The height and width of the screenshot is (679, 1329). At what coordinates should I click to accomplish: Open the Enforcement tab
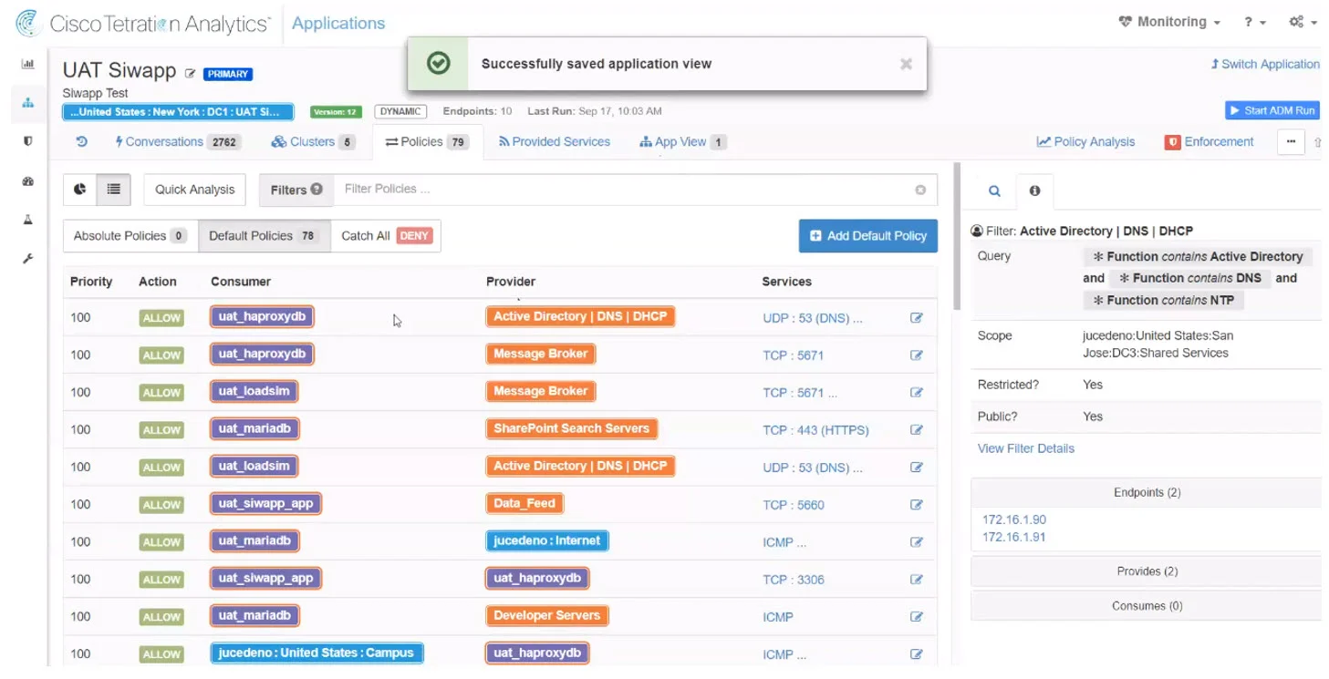click(1210, 142)
